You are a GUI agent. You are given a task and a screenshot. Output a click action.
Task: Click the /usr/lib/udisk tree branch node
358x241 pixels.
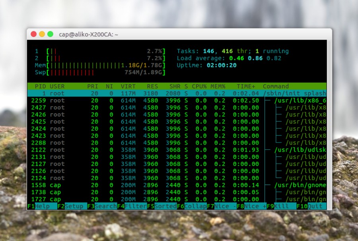pyautogui.click(x=300, y=150)
